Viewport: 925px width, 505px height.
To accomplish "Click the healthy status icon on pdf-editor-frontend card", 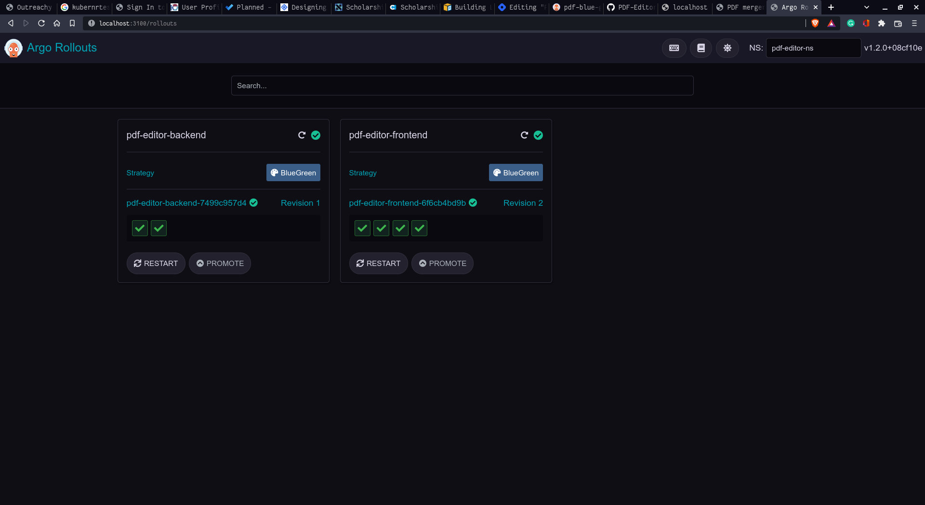I will (x=538, y=135).
